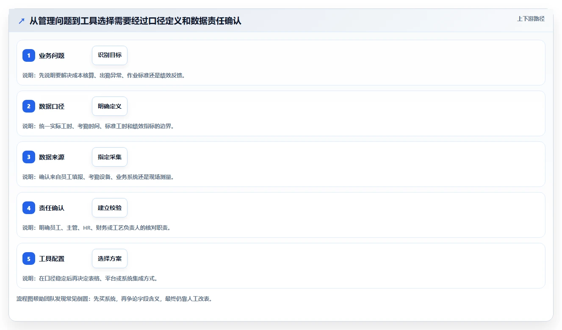This screenshot has width=562, height=330.
Task: Select the 数据来源 step title
Action: pos(52,157)
